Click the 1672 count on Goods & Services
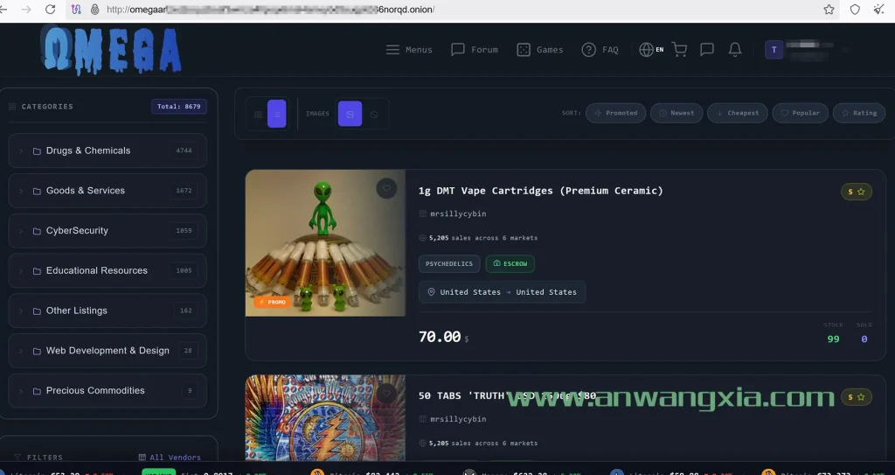Image resolution: width=895 pixels, height=475 pixels. click(184, 191)
